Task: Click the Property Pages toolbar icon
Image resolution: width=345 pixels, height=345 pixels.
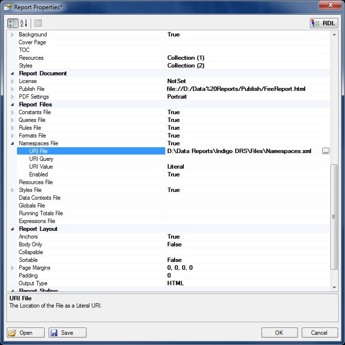Action: coord(37,23)
